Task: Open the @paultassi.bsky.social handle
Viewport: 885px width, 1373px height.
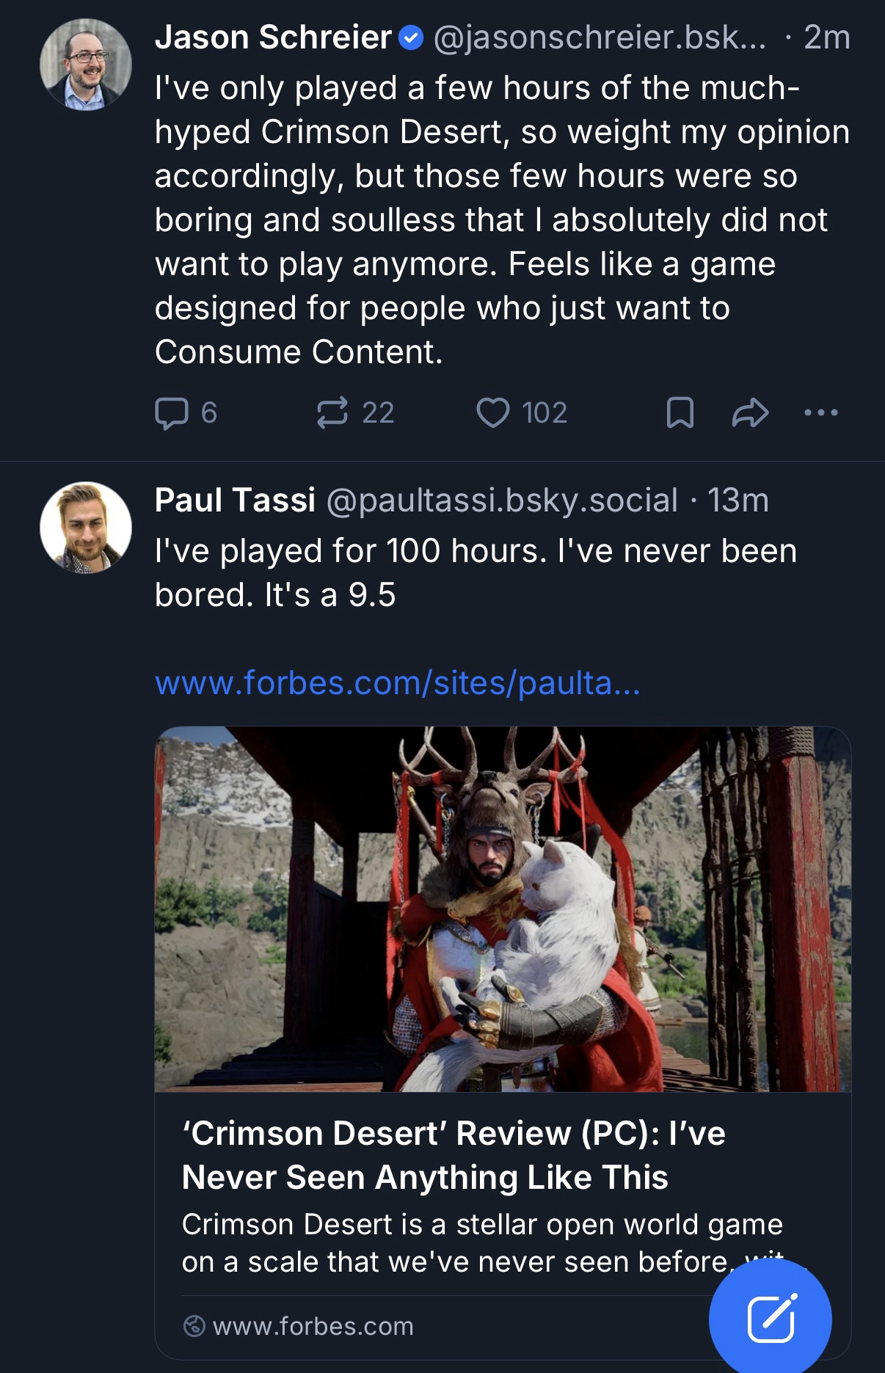Action: point(502,500)
